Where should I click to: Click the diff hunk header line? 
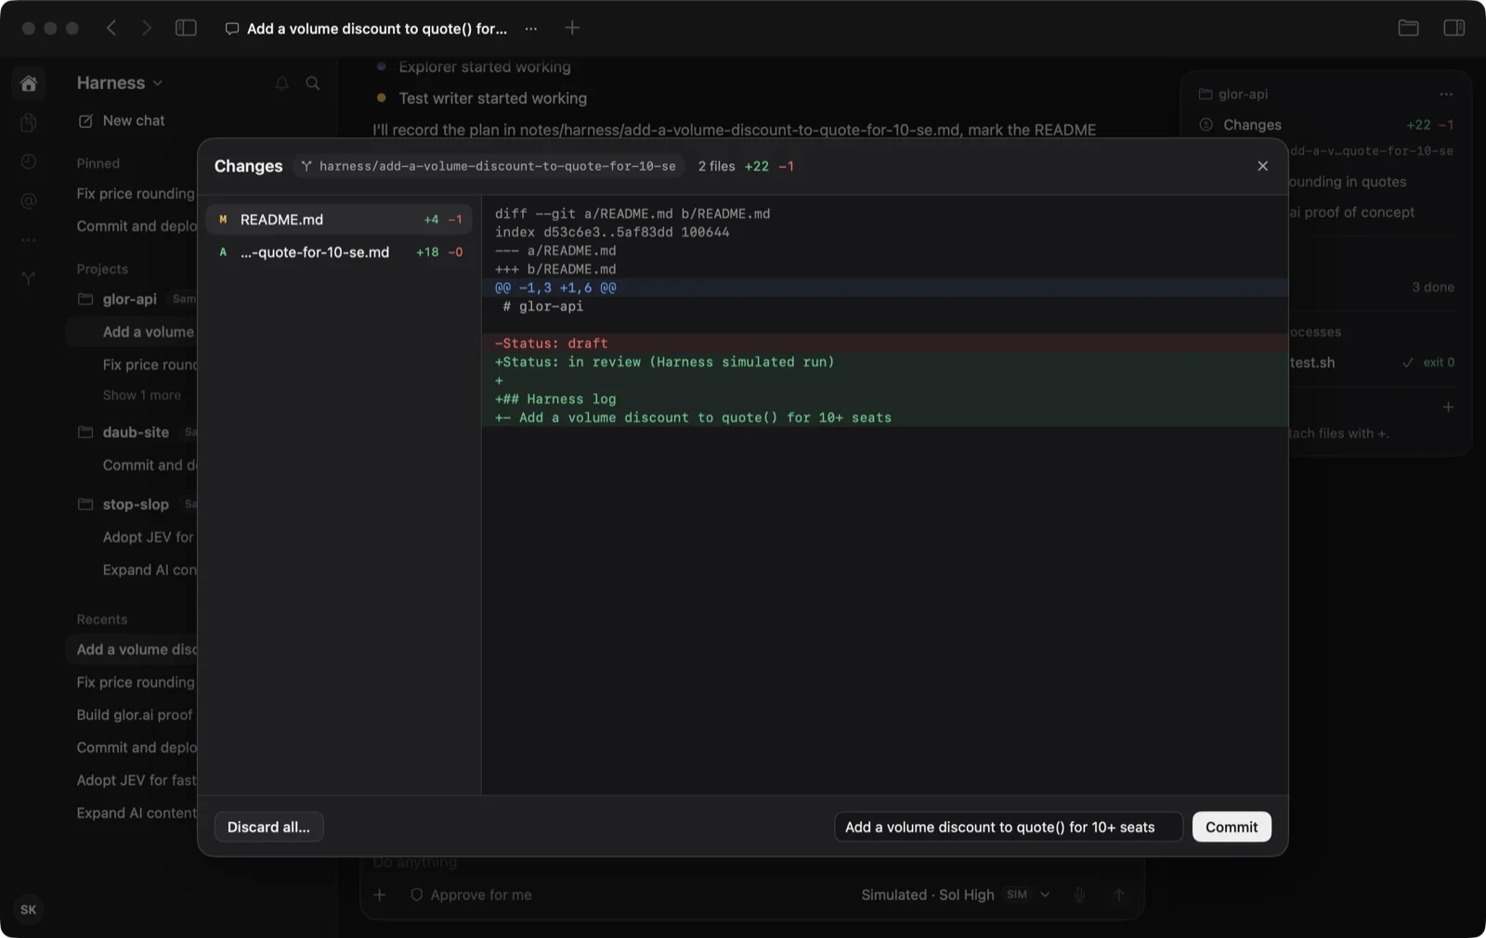(884, 288)
